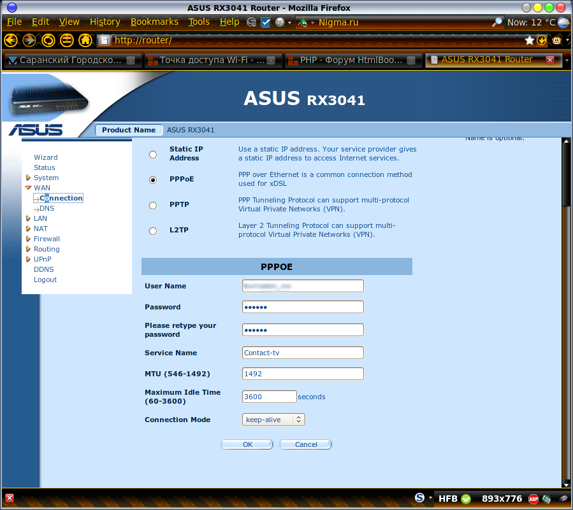Open the Connection Mode keep-alive dropdown
573x510 pixels.
273,420
